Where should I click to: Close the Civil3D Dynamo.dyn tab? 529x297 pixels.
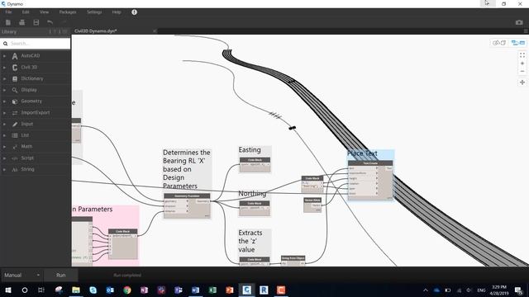point(155,31)
